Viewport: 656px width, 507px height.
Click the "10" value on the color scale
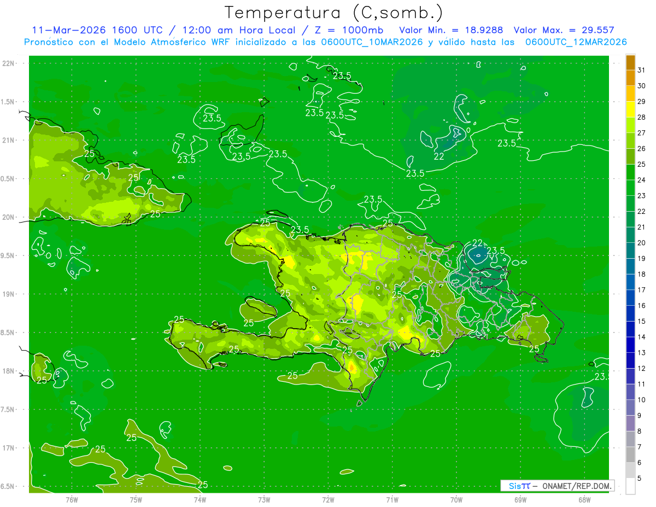pyautogui.click(x=642, y=400)
